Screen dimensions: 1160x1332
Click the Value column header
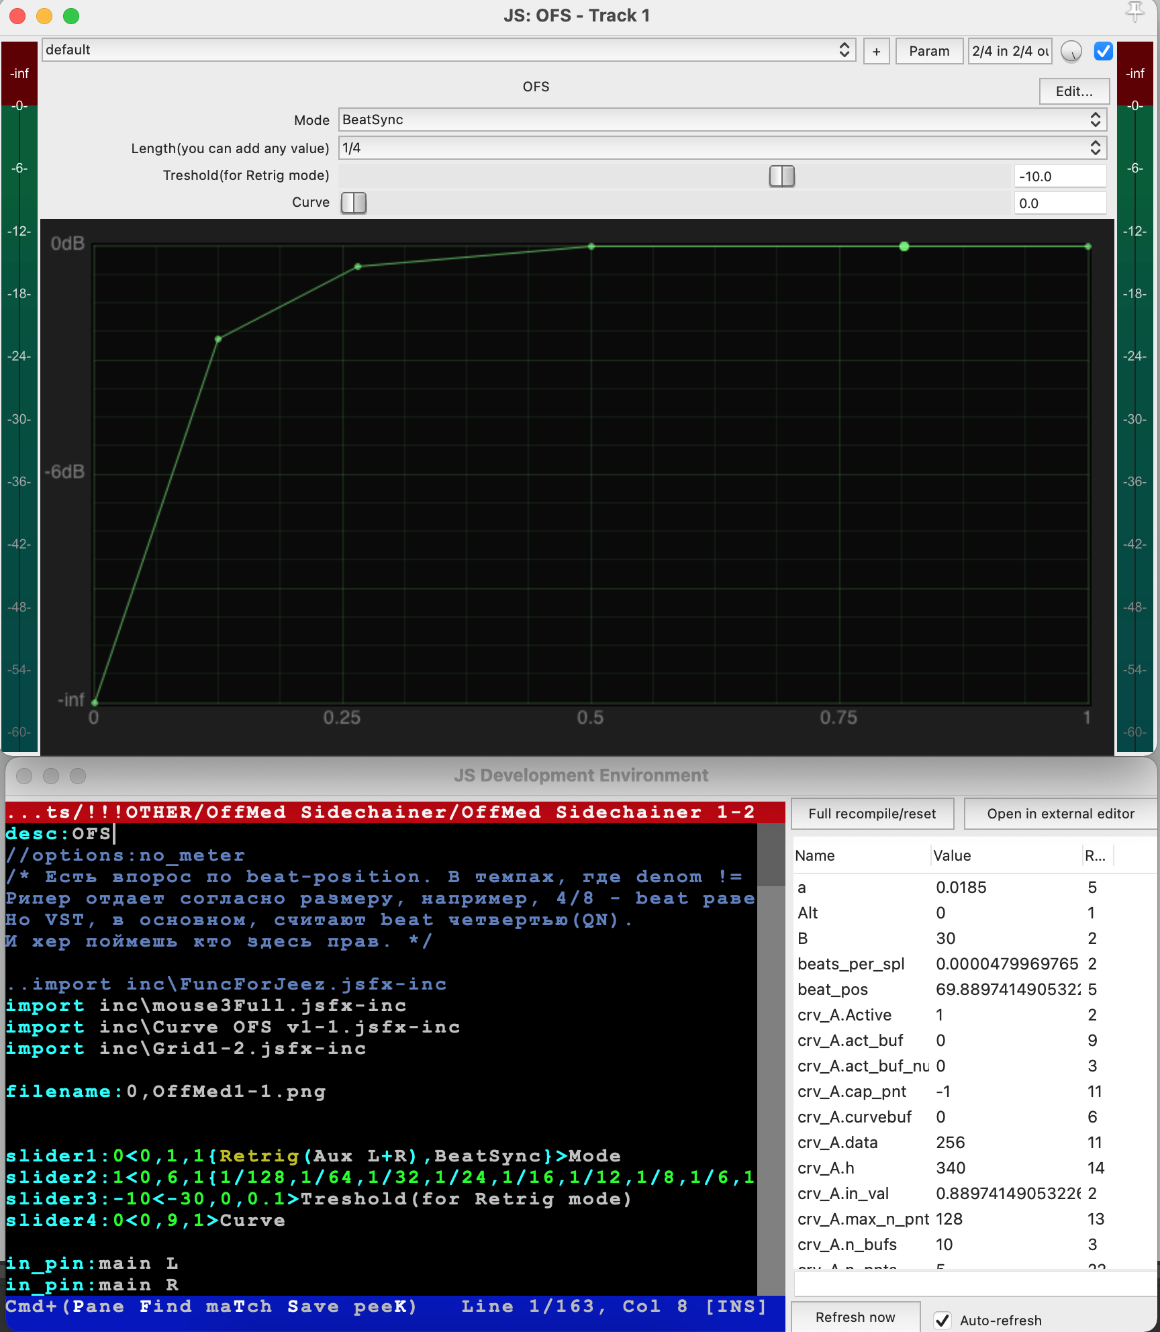[1006, 855]
